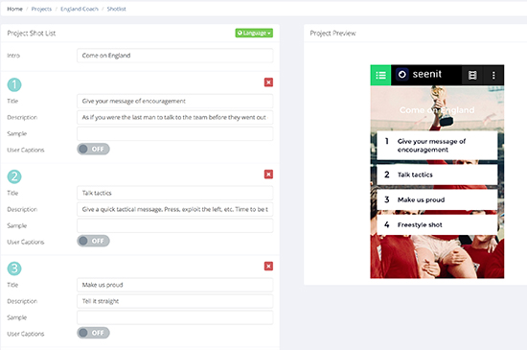Toggle User Captions for shot 3
Image resolution: width=527 pixels, height=350 pixels.
93,333
